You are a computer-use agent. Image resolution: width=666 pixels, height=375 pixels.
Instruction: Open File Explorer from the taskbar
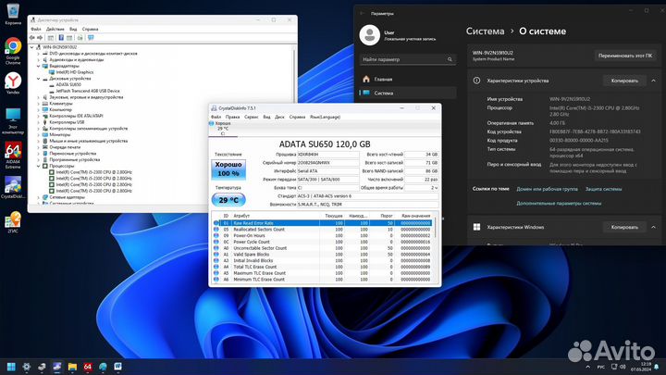coord(72,367)
